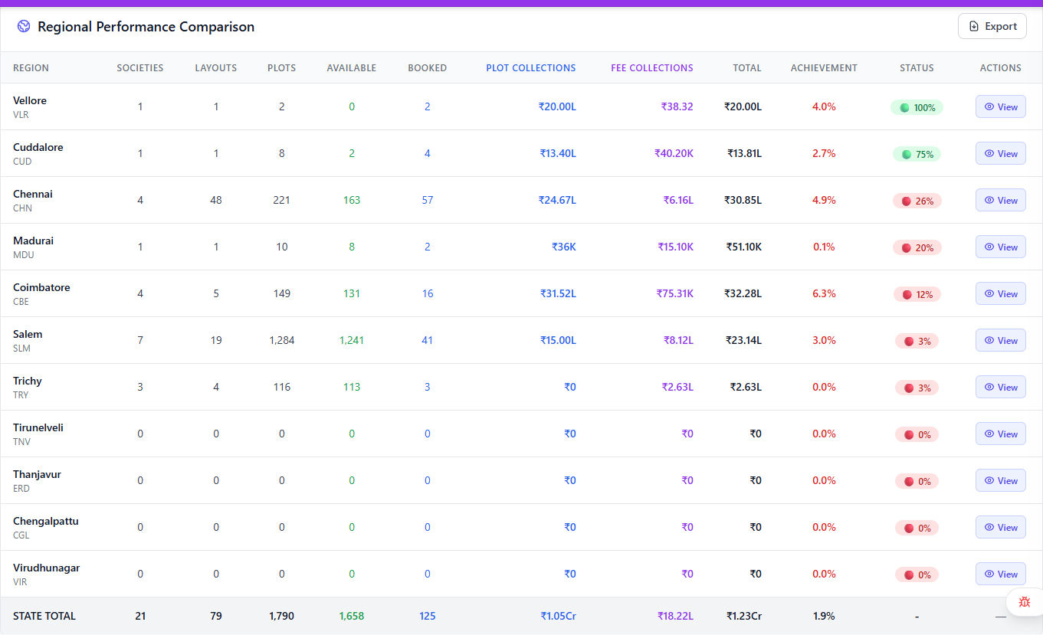Click the Virudhunagar region name
The width and height of the screenshot is (1043, 635).
coord(47,568)
